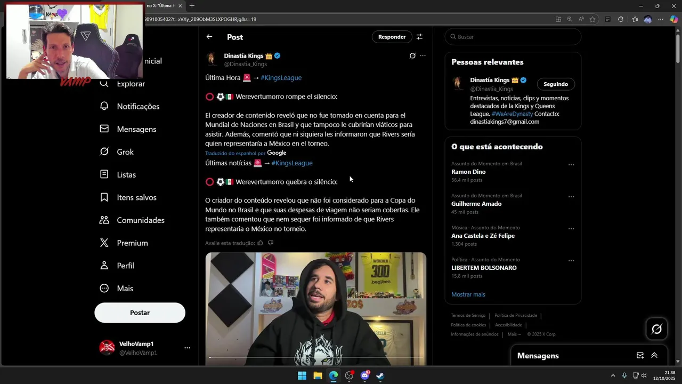Open Premium in the sidebar

(x=124, y=243)
